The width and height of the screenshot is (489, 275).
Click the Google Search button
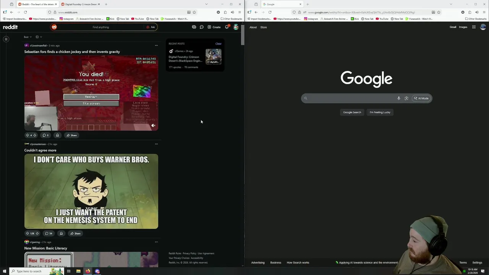352,112
